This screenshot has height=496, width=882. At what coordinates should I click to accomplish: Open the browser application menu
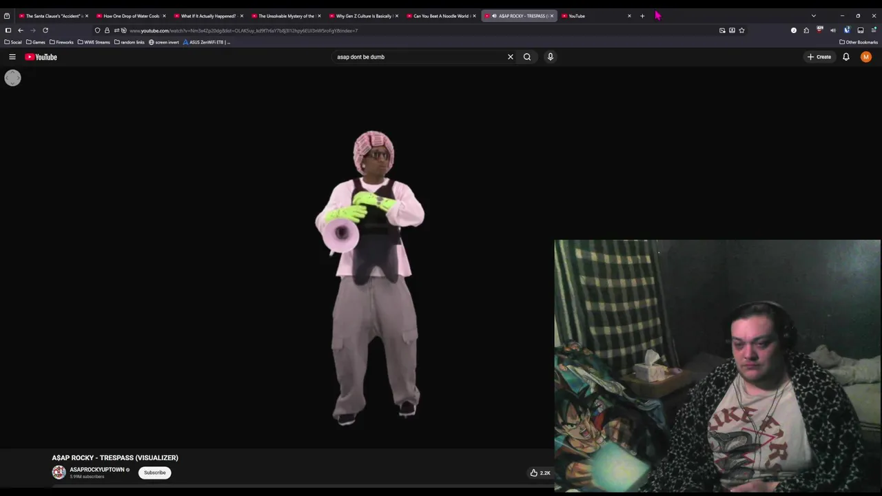[x=874, y=30]
